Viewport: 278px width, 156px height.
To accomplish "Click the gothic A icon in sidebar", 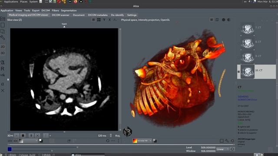I will point(3,62).
